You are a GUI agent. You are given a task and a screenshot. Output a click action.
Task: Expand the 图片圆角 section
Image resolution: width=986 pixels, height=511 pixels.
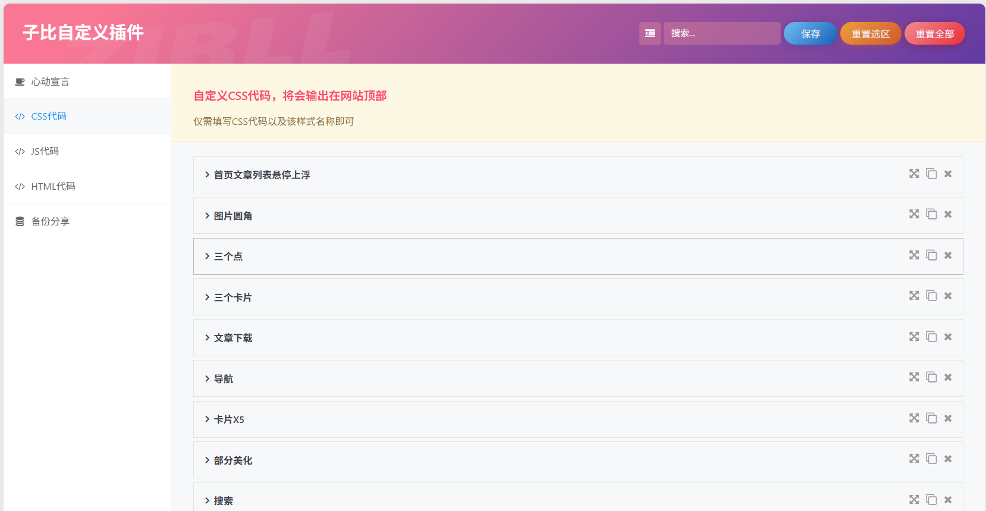coord(233,216)
